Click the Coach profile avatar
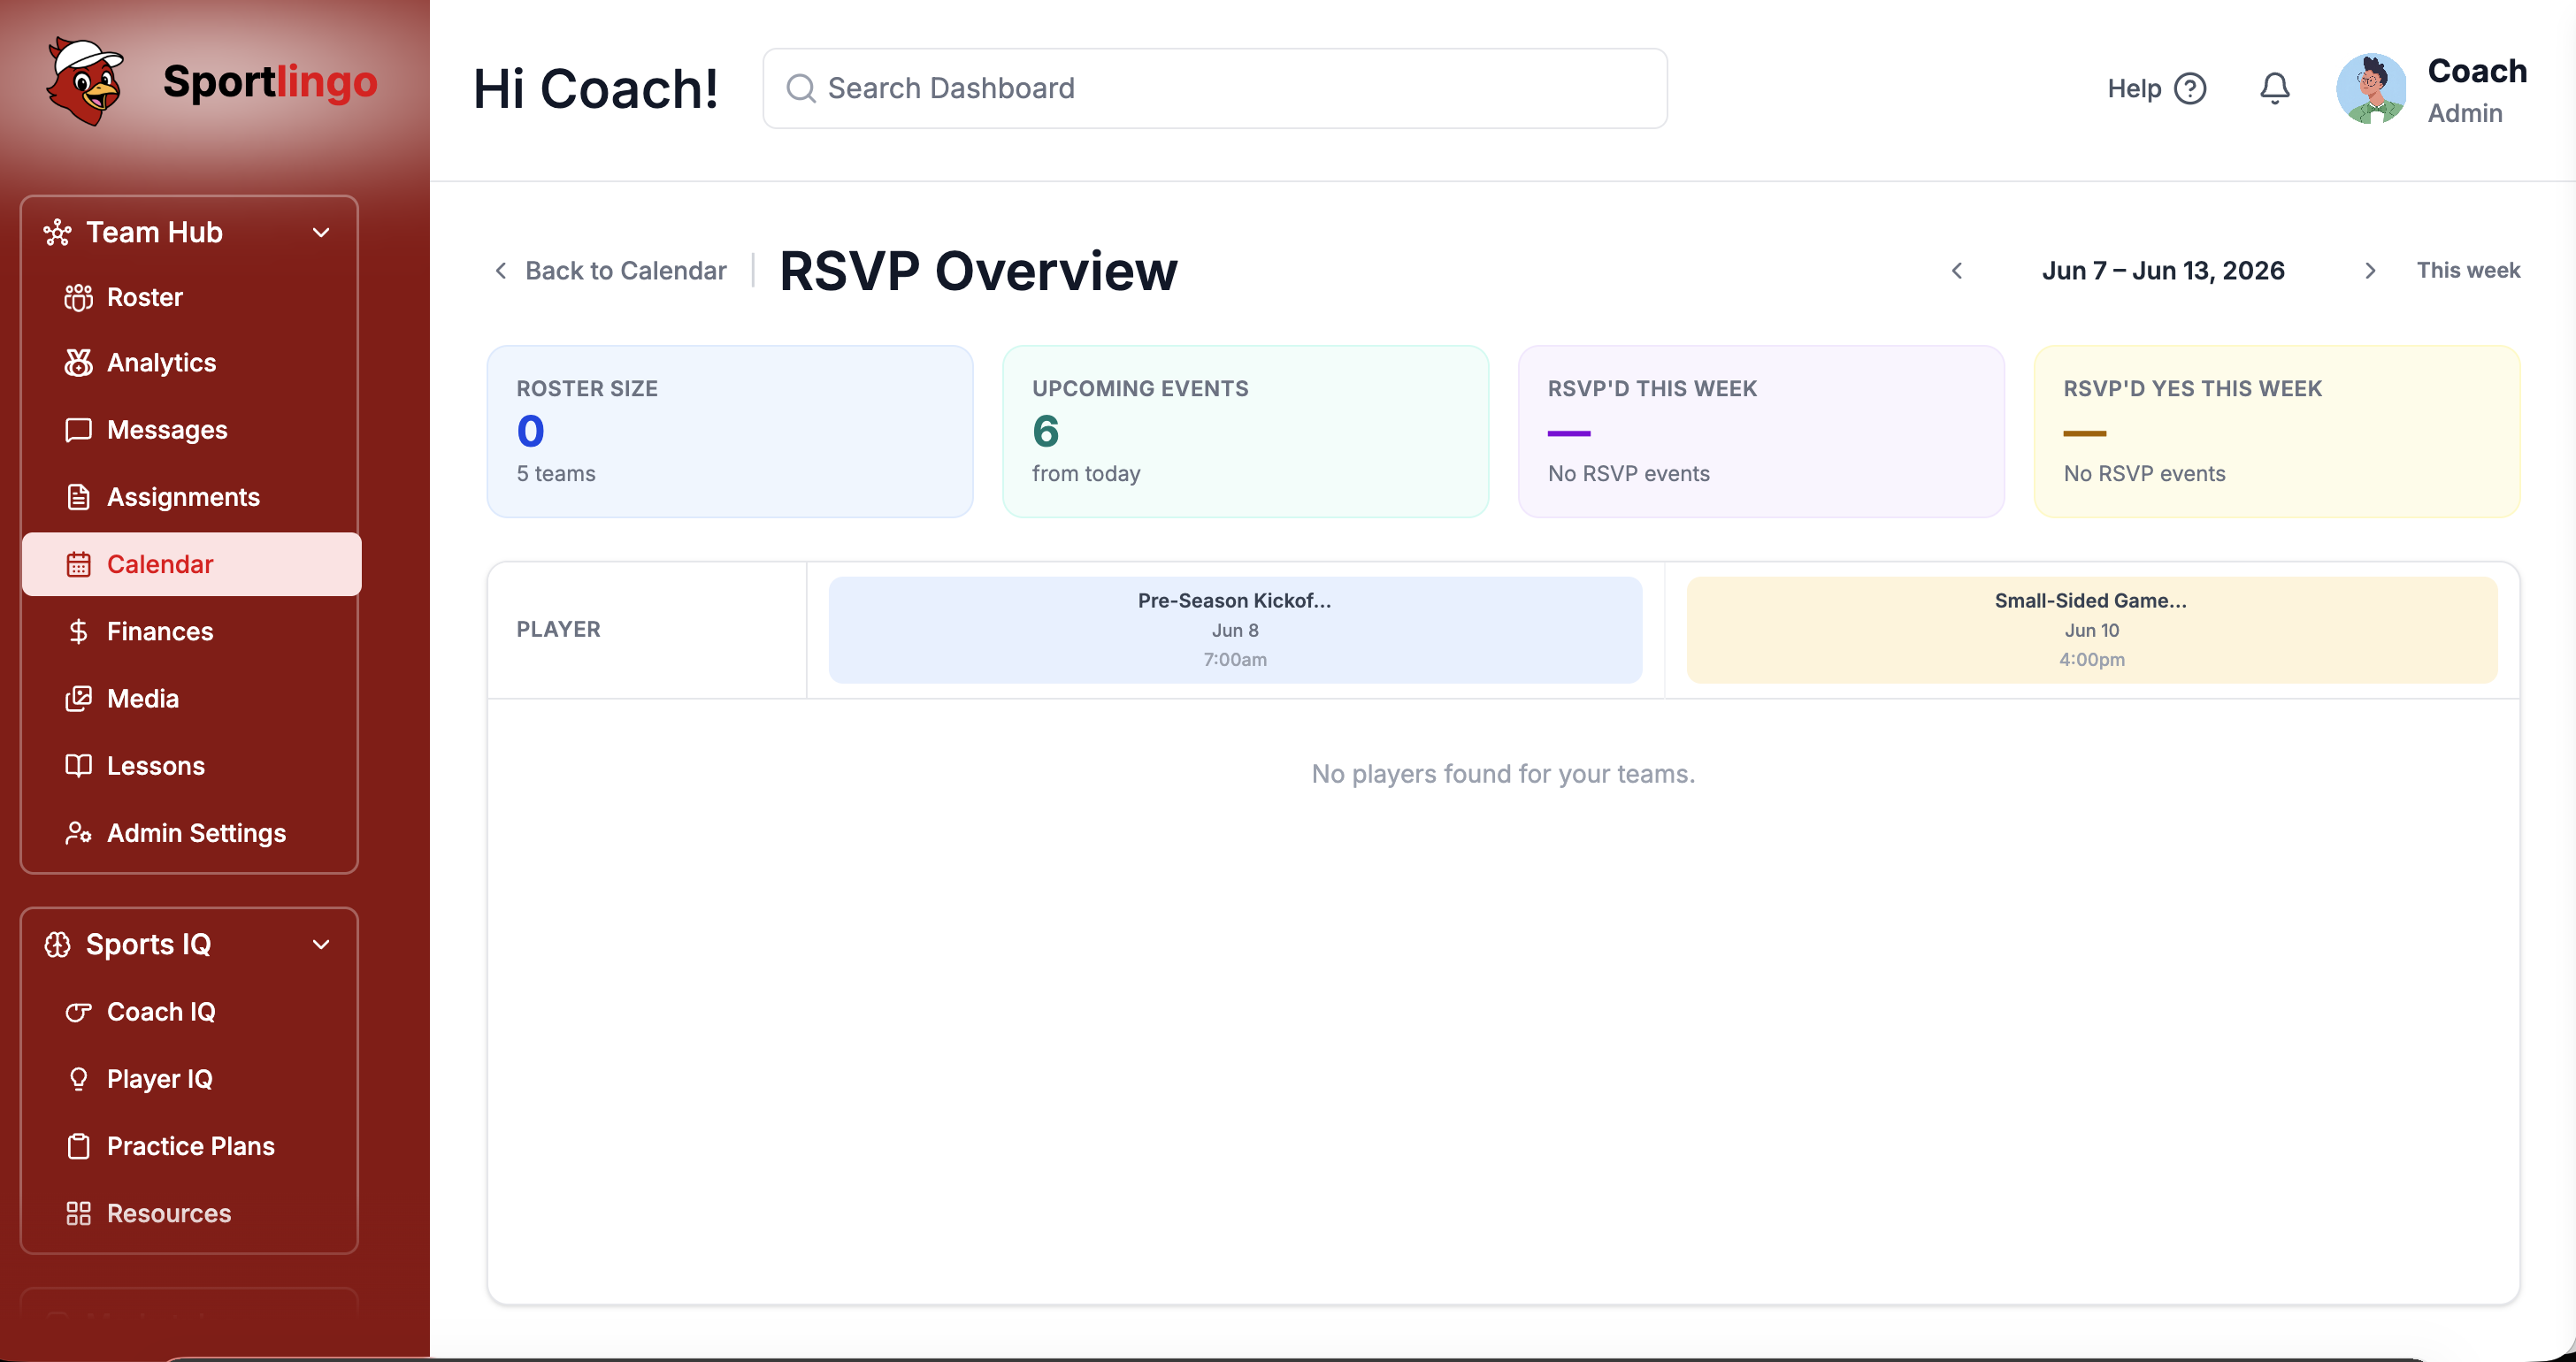The width and height of the screenshot is (2576, 1362). tap(2370, 88)
